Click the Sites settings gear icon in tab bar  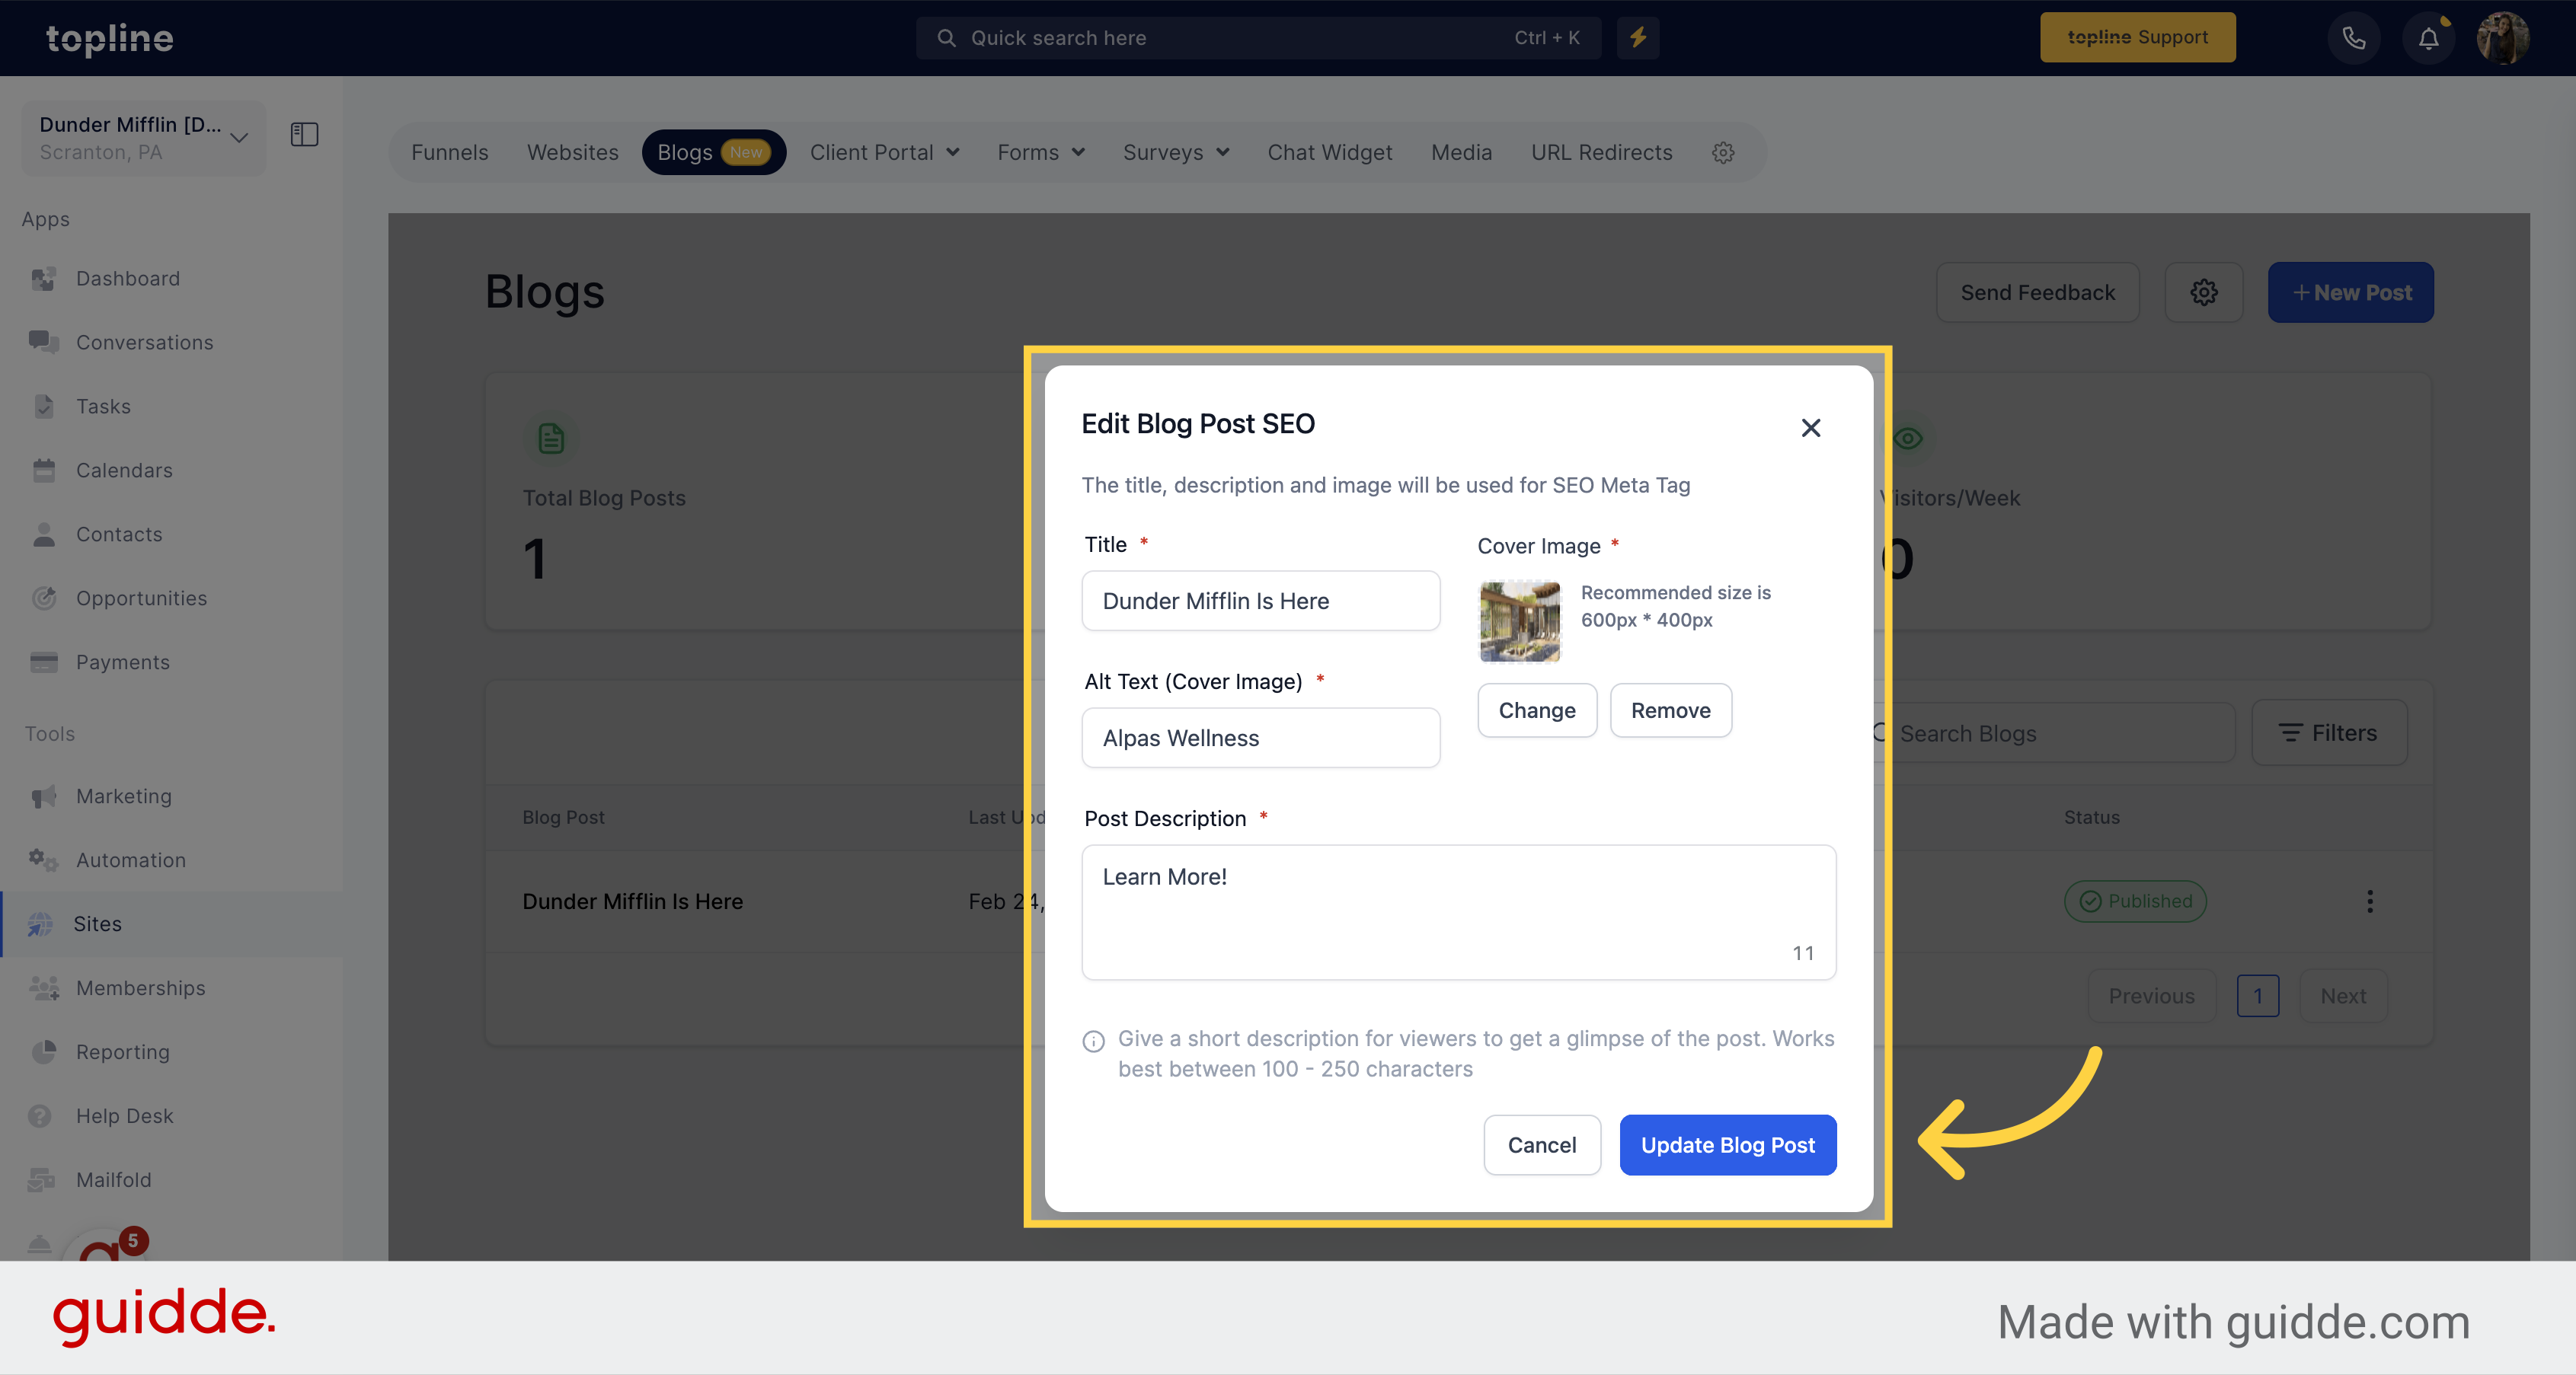(1723, 153)
